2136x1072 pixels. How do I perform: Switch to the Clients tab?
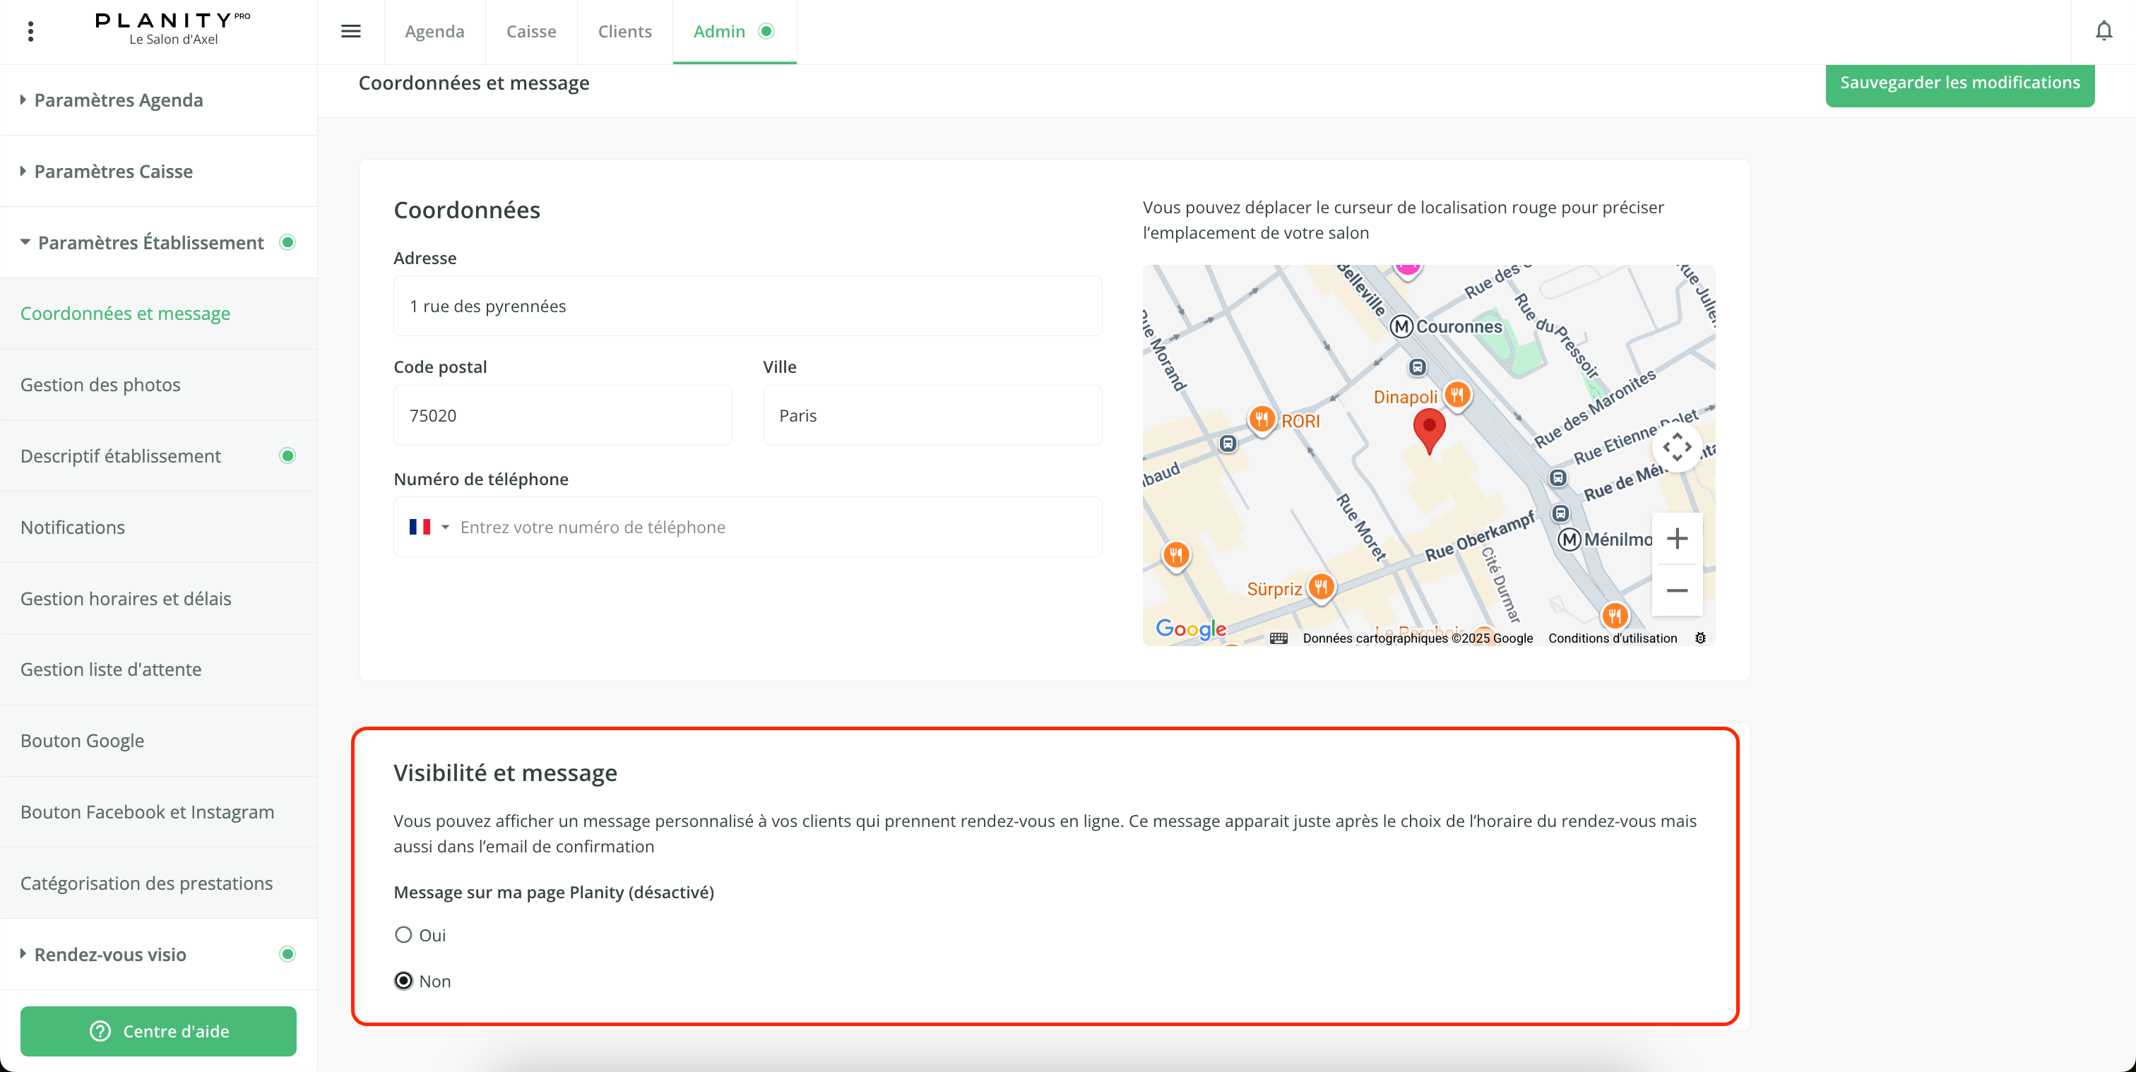coord(624,32)
